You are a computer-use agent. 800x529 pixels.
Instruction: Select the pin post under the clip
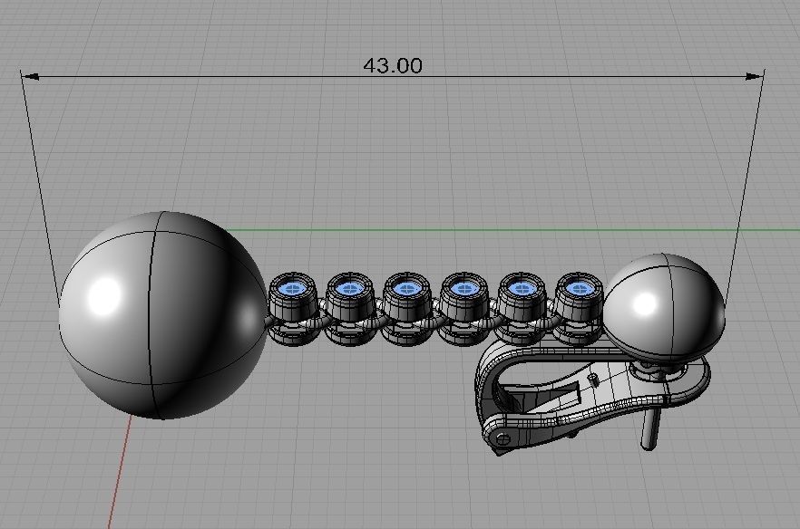tap(649, 428)
